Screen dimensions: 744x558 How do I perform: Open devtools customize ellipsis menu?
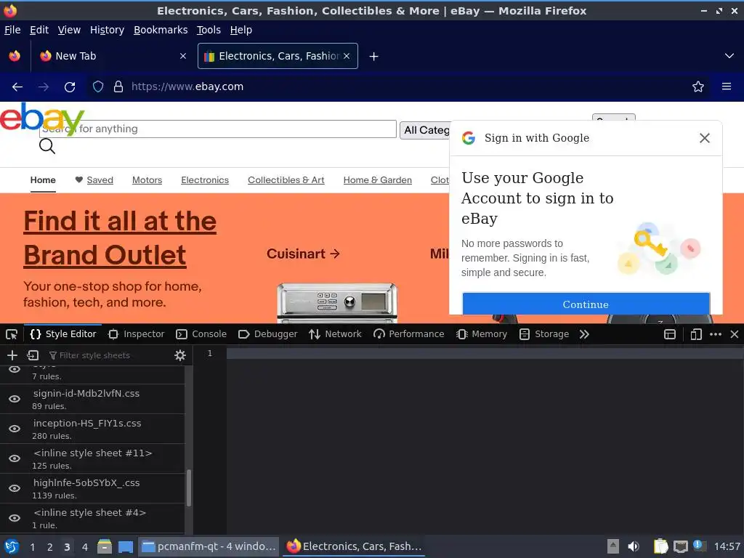click(716, 334)
